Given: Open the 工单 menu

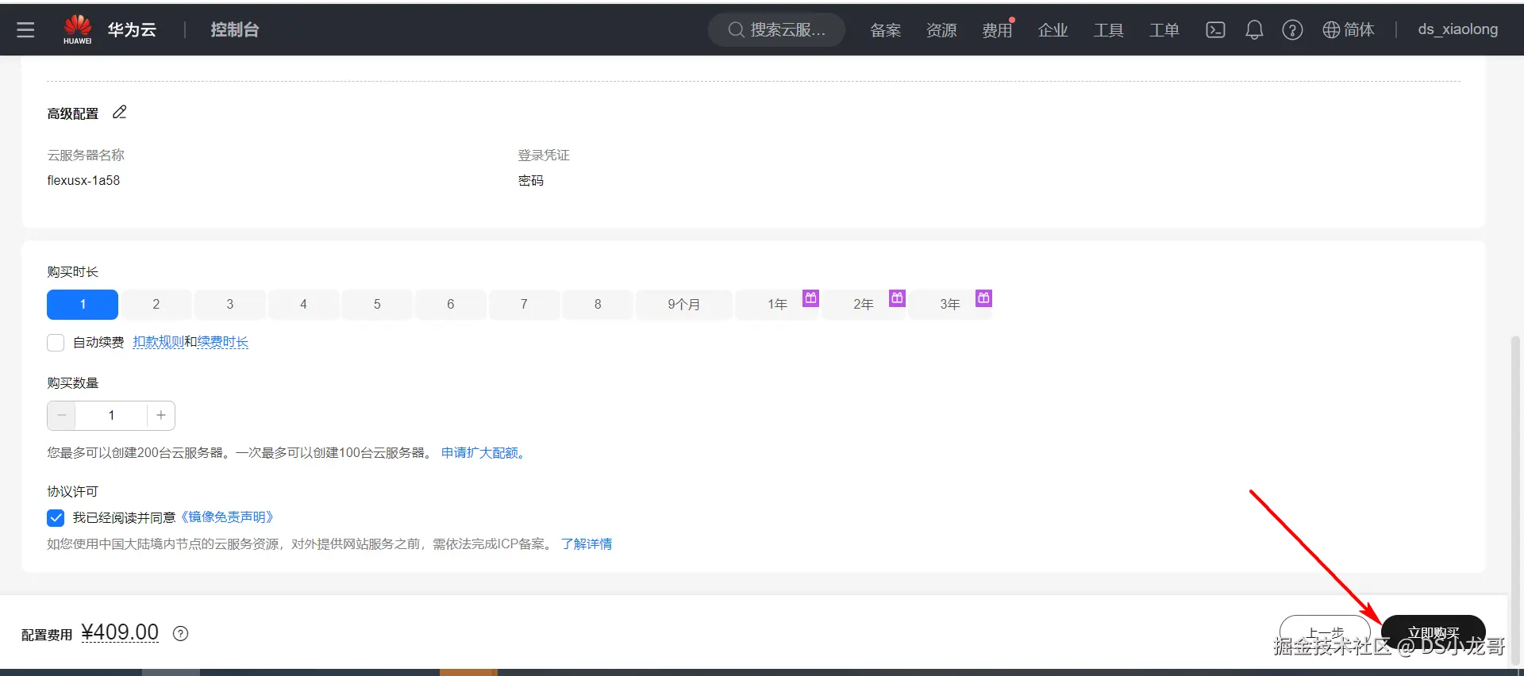Looking at the screenshot, I should [1164, 30].
